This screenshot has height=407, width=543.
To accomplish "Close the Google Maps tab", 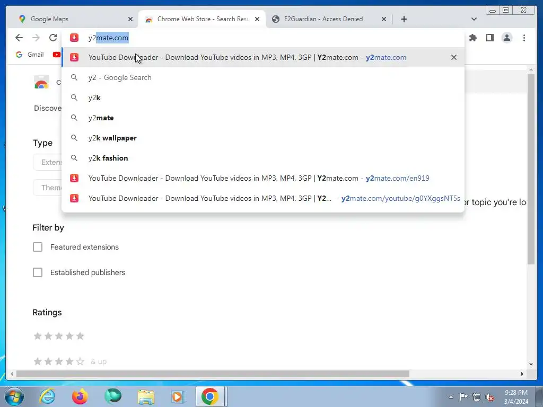I will click(x=130, y=19).
